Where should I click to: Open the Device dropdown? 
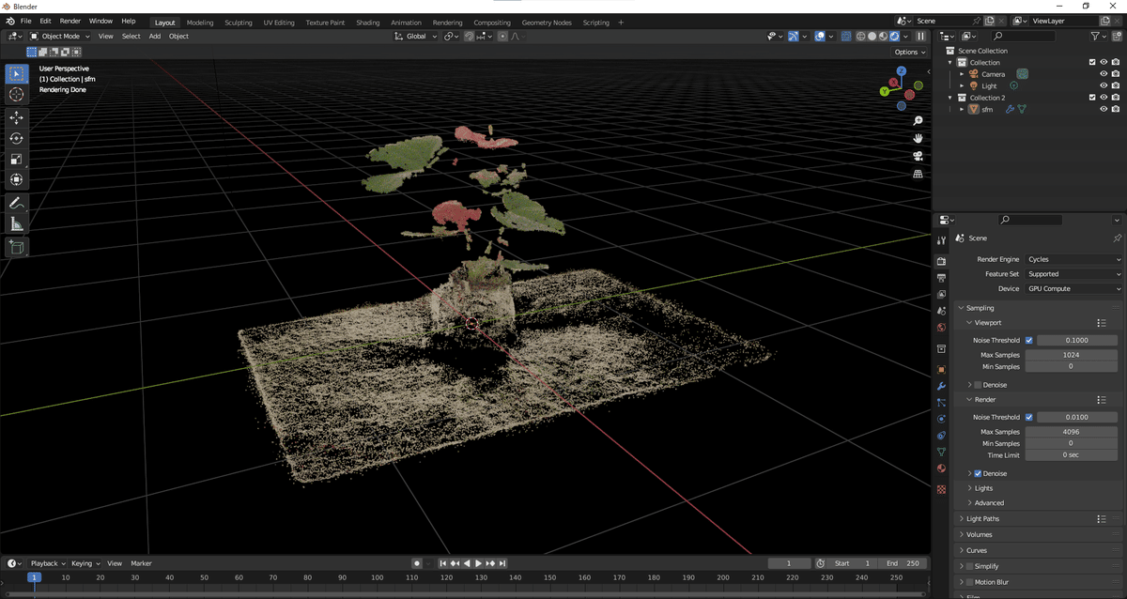click(1073, 289)
